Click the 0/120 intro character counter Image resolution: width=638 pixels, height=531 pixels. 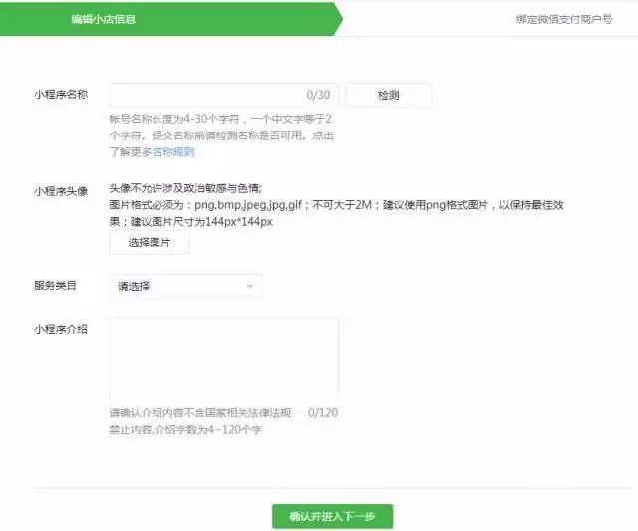(x=323, y=412)
